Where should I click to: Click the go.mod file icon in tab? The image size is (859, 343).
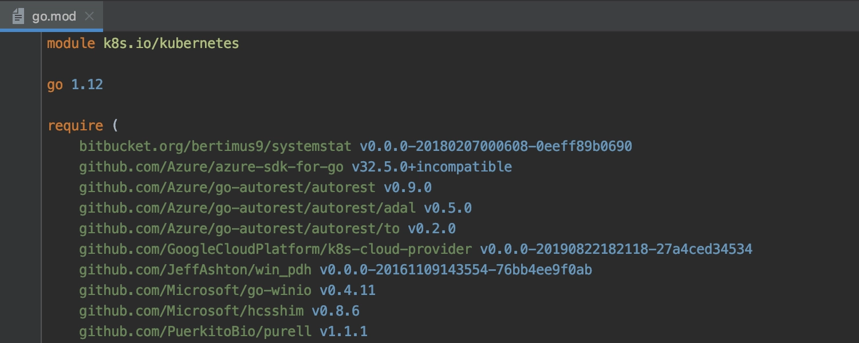pyautogui.click(x=18, y=16)
